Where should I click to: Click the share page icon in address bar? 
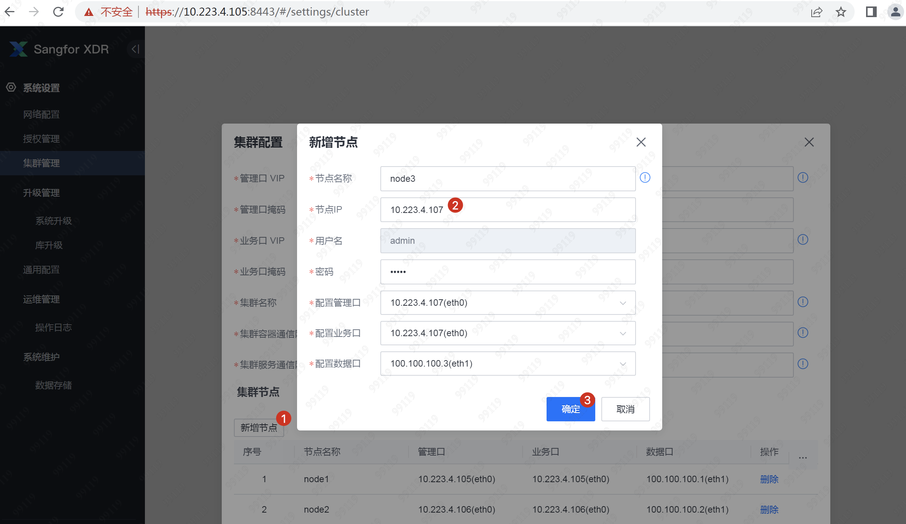[x=816, y=12]
